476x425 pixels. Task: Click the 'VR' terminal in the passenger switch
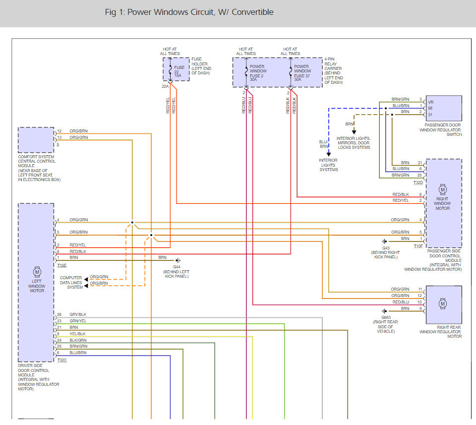click(x=431, y=102)
